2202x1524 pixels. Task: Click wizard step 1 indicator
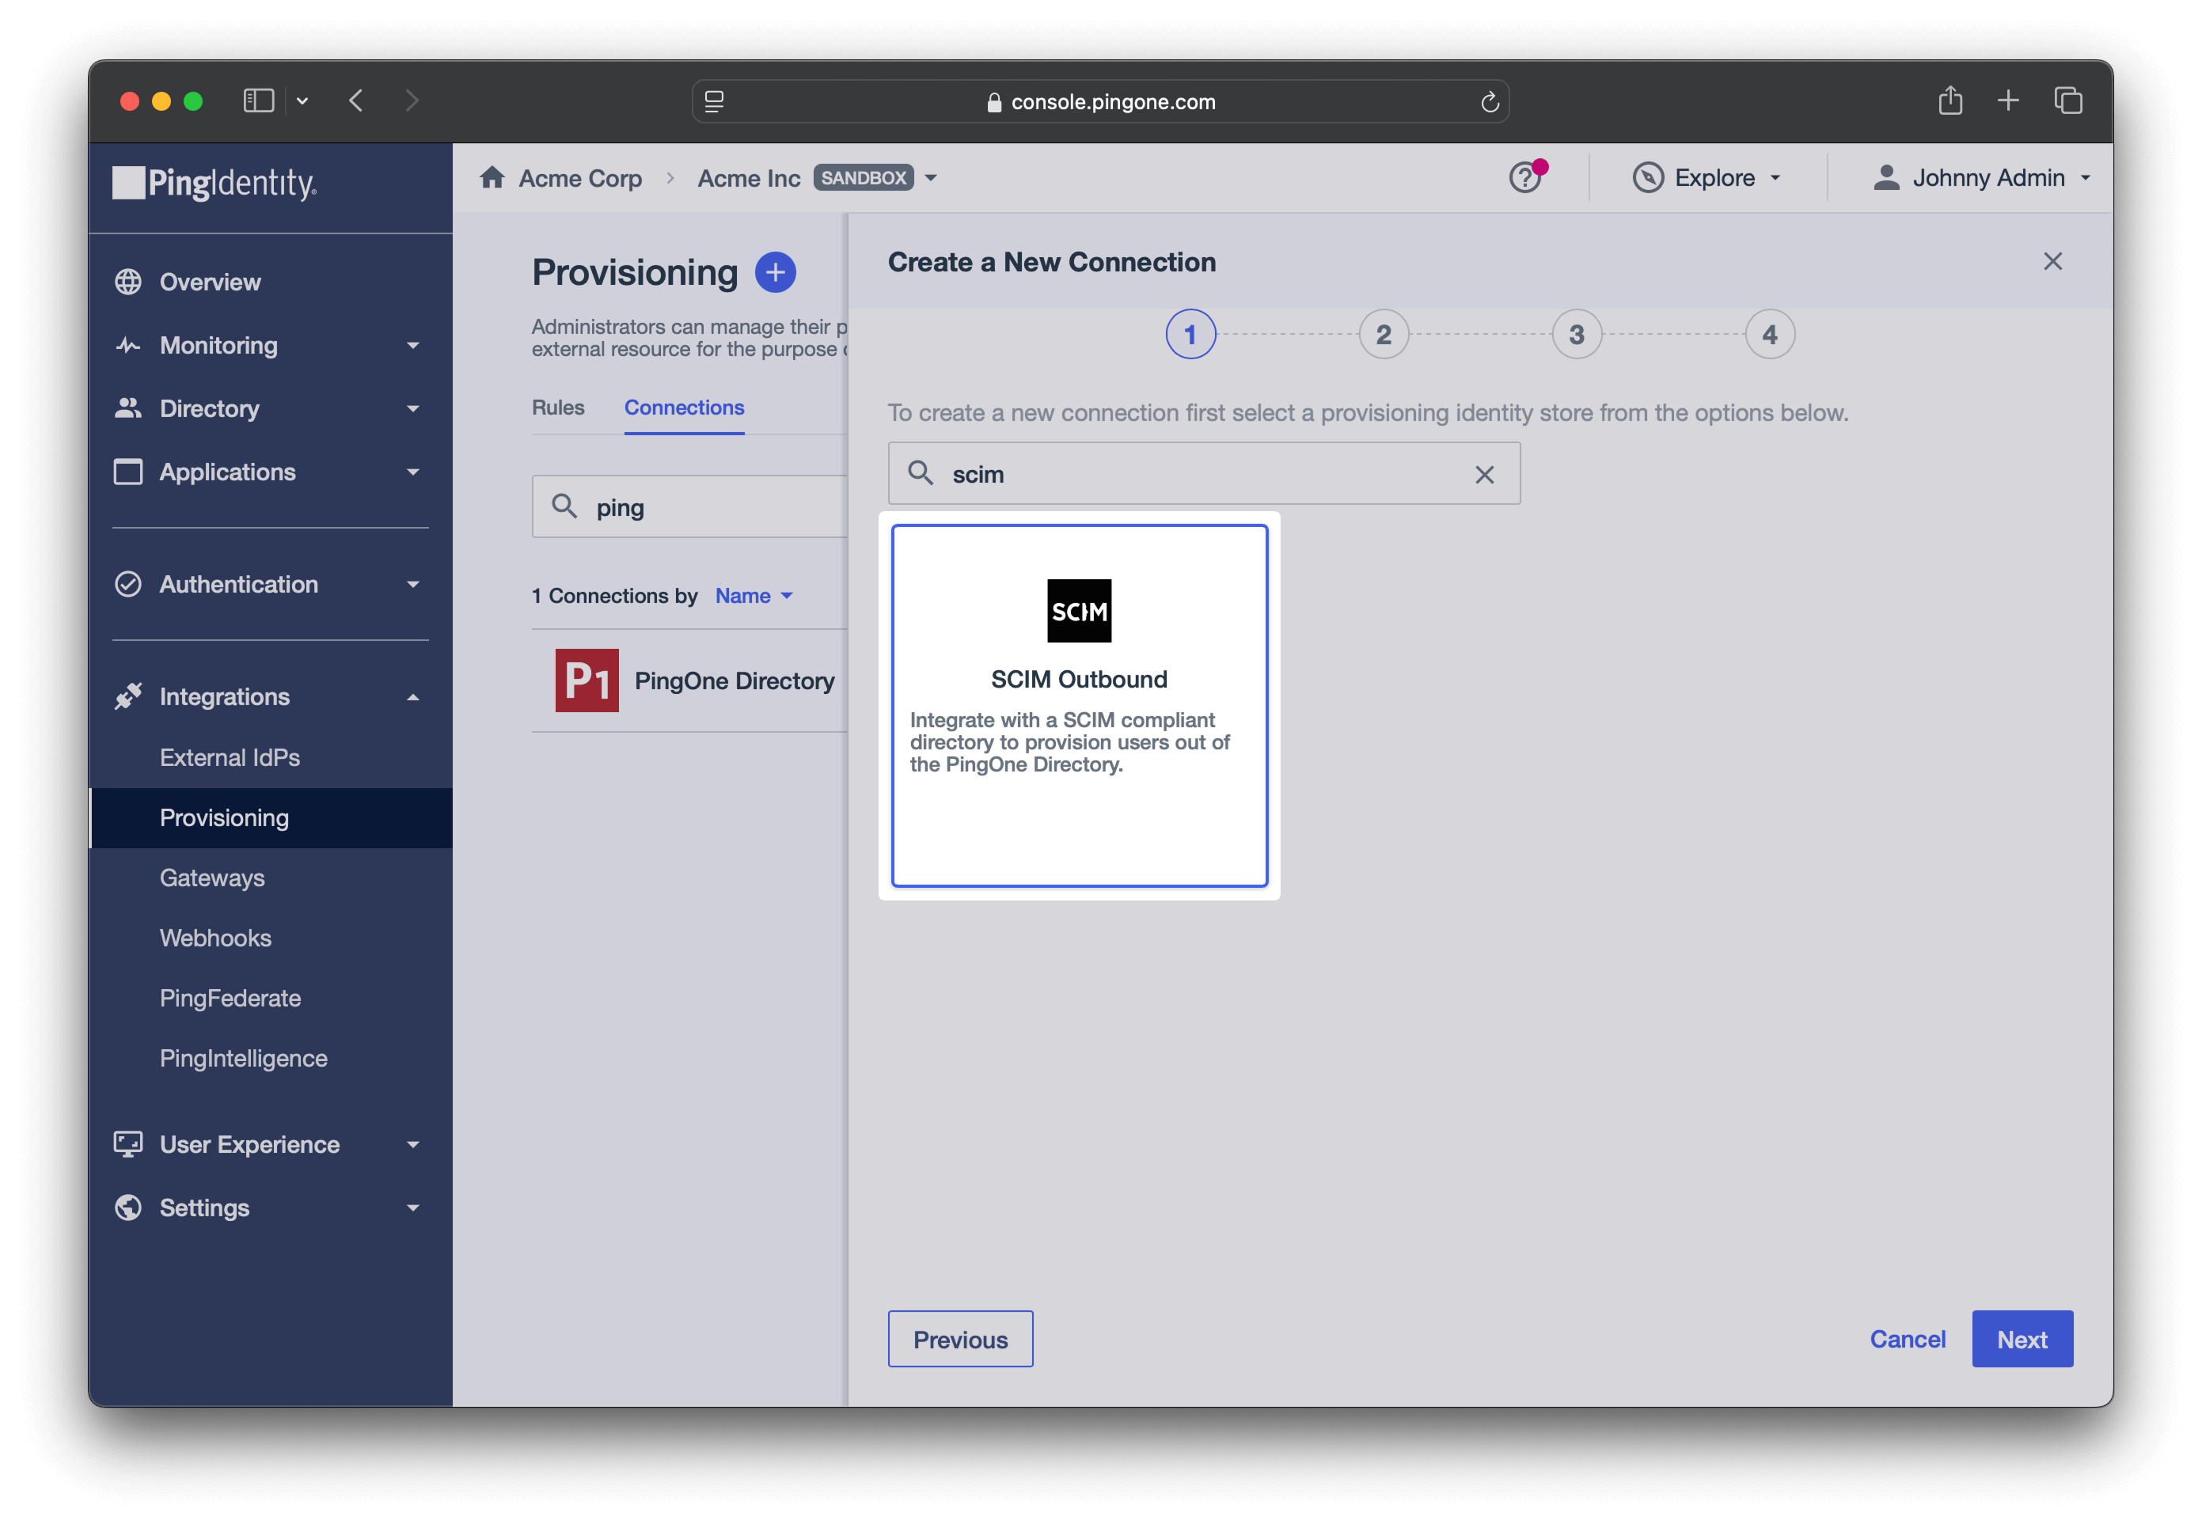(x=1190, y=334)
